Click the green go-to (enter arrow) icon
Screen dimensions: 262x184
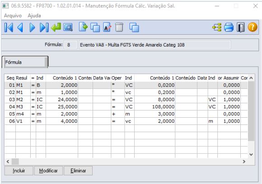[x=56, y=27]
